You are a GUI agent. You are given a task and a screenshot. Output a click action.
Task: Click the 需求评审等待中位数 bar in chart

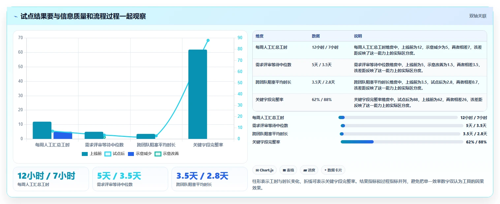point(94,135)
